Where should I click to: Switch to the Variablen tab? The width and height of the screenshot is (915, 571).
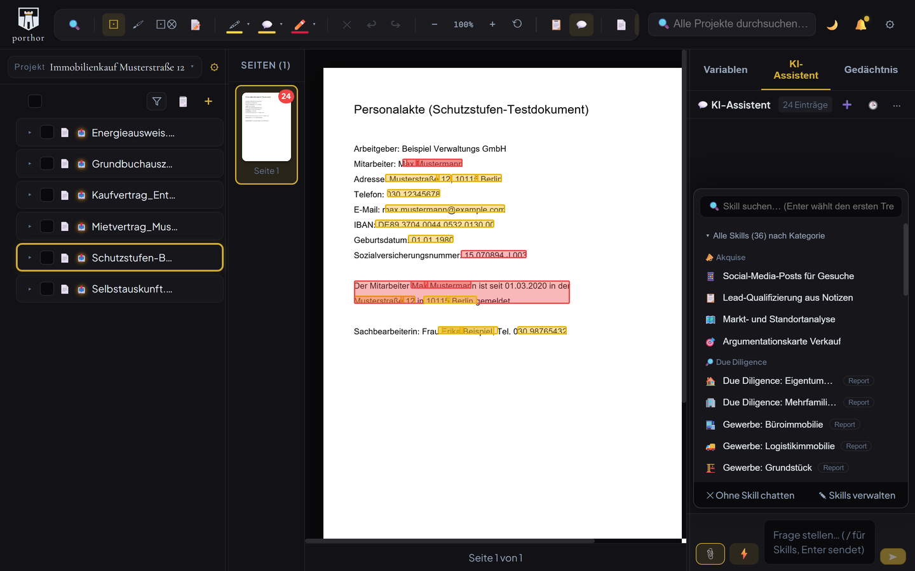[x=725, y=70]
